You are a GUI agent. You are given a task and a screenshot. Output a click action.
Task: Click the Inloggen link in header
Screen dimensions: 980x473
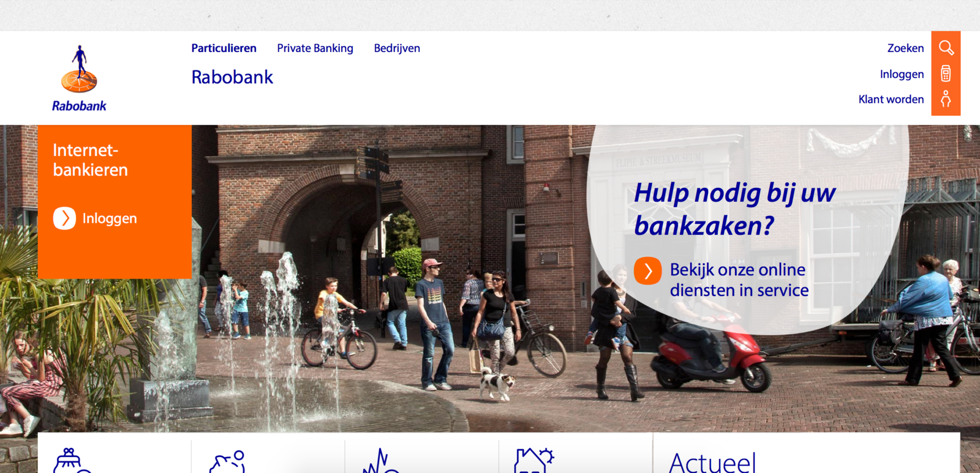pyautogui.click(x=902, y=74)
